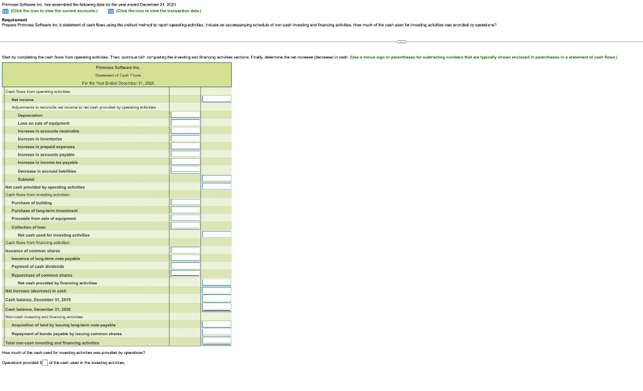Select the Repurchase of common shares field
Image resolution: width=643 pixels, height=391 pixels.
click(x=185, y=274)
